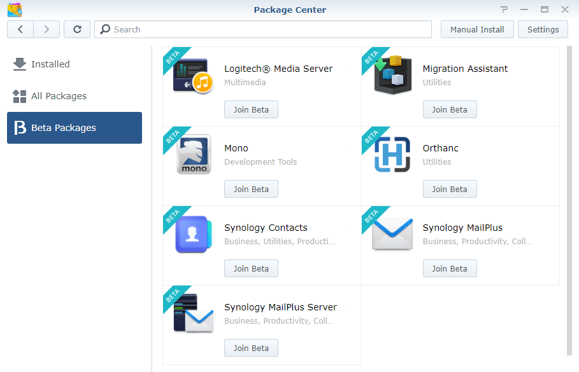Viewport: 579px width, 372px height.
Task: Click the Synology MailPlus title
Action: [x=462, y=228]
